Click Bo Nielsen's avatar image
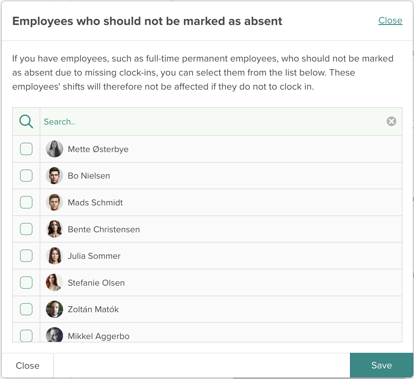 (x=54, y=175)
